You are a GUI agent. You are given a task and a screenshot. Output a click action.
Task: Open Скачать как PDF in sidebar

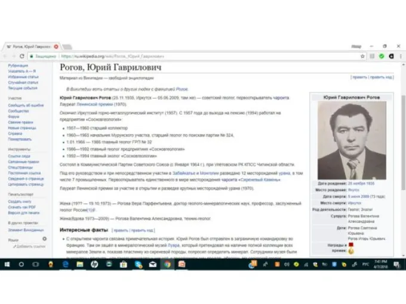click(22, 207)
